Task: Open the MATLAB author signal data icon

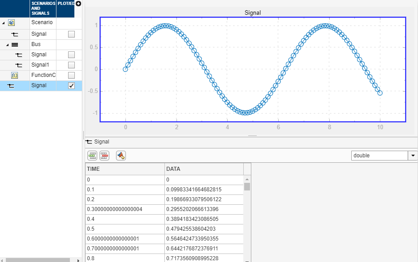Action: 121,156
